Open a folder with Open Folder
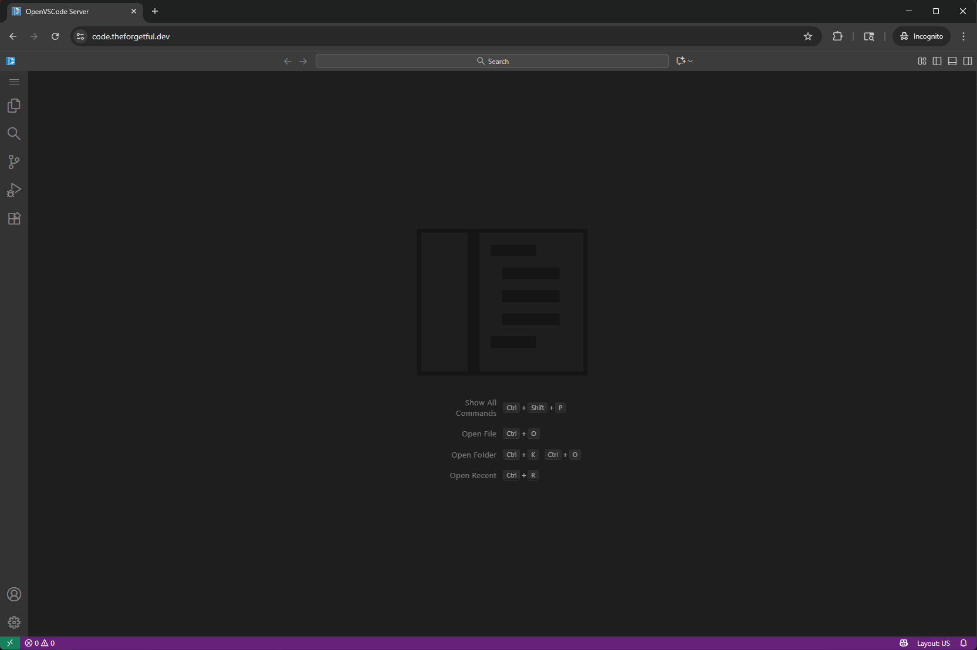977x650 pixels. [x=474, y=455]
